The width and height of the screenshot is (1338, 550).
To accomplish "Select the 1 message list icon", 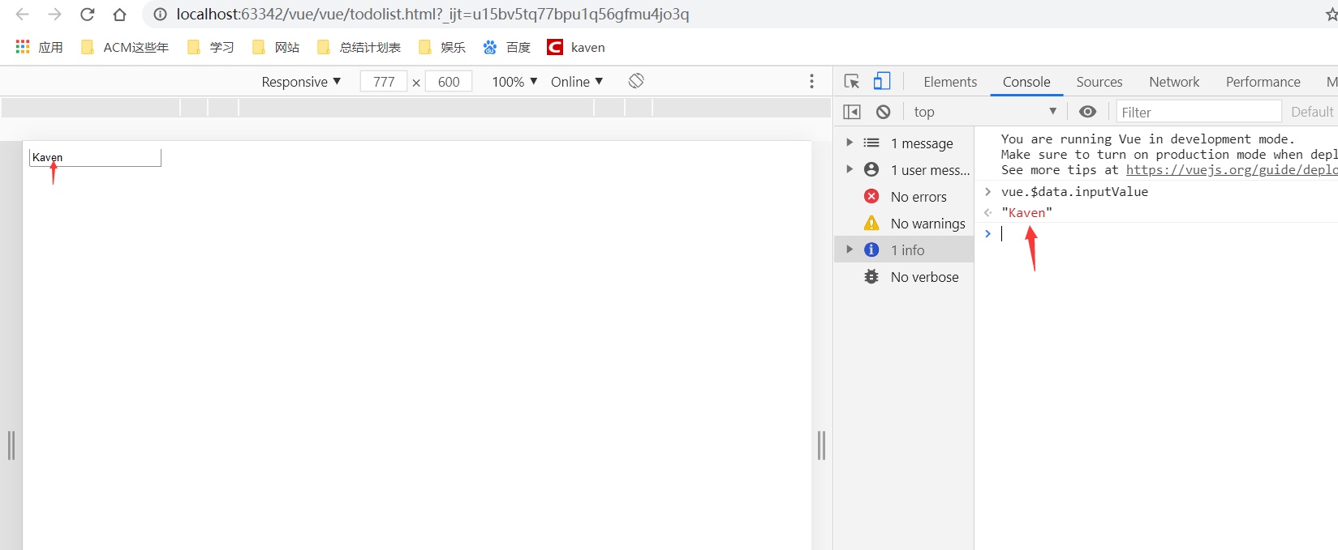I will tap(871, 143).
